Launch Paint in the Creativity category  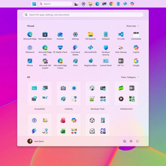coord(63,99)
